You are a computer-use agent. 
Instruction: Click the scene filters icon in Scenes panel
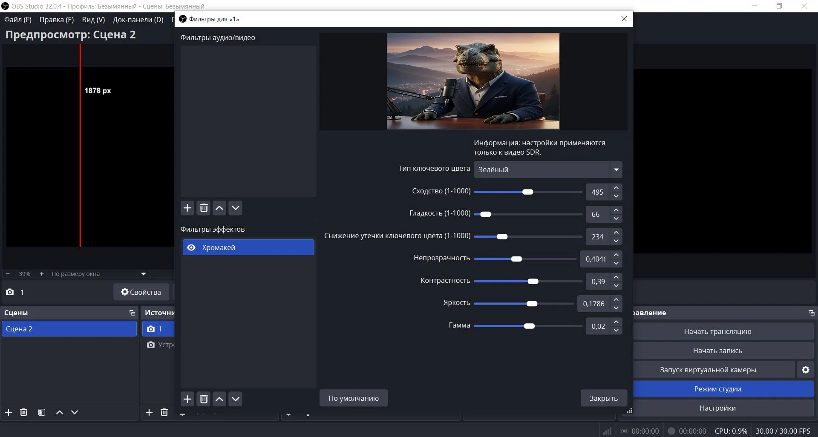point(42,412)
